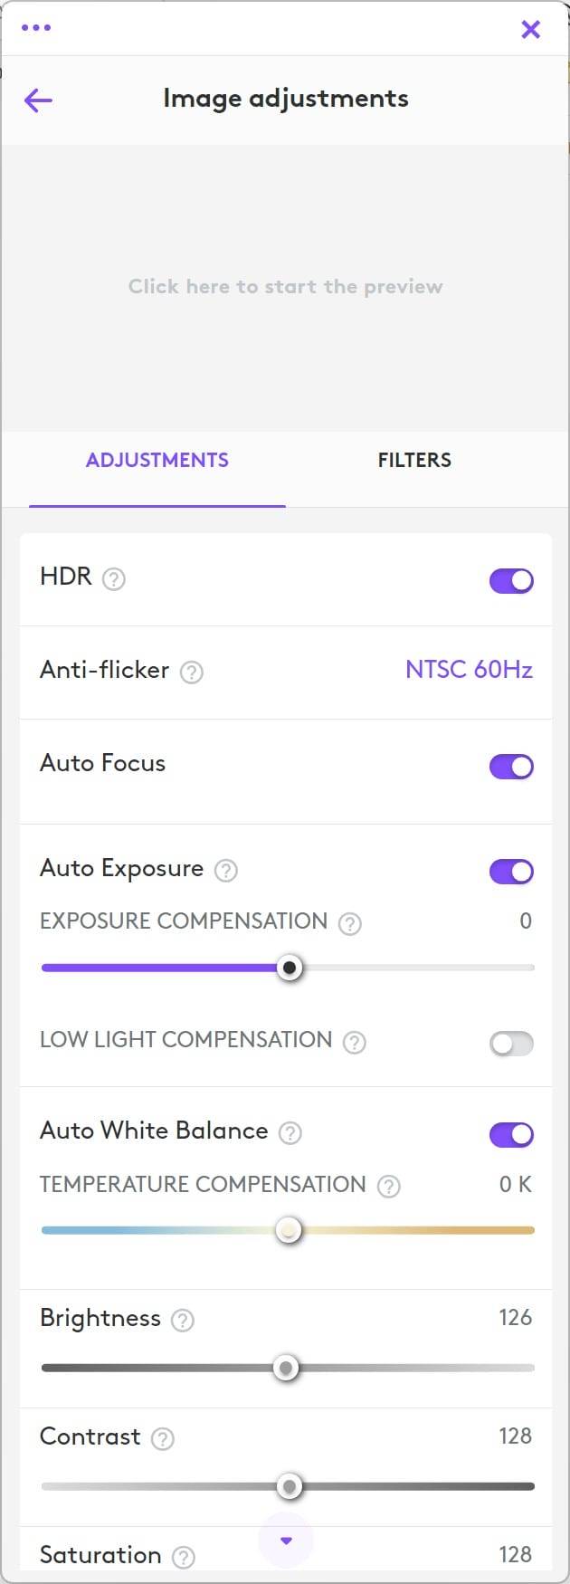Image resolution: width=570 pixels, height=1584 pixels.
Task: Click the Auto White Balance help icon
Action: [290, 1132]
